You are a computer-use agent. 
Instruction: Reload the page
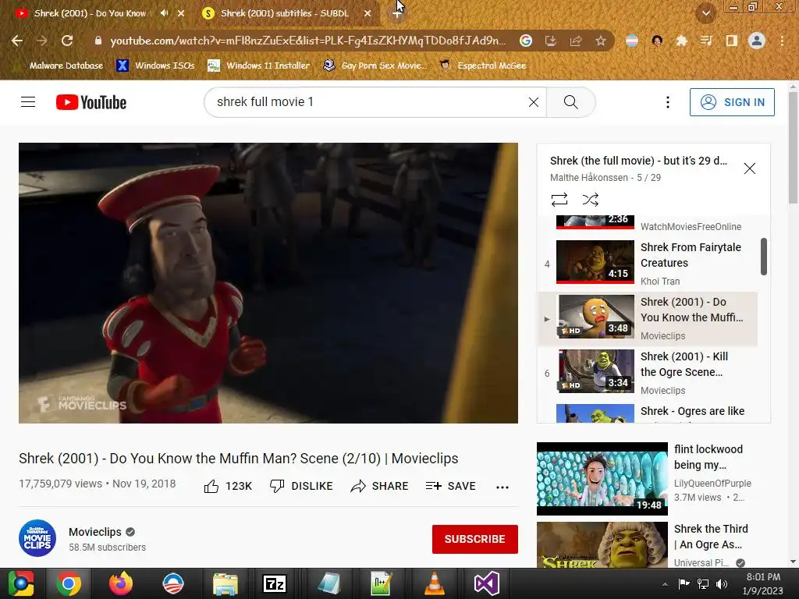[x=67, y=41]
